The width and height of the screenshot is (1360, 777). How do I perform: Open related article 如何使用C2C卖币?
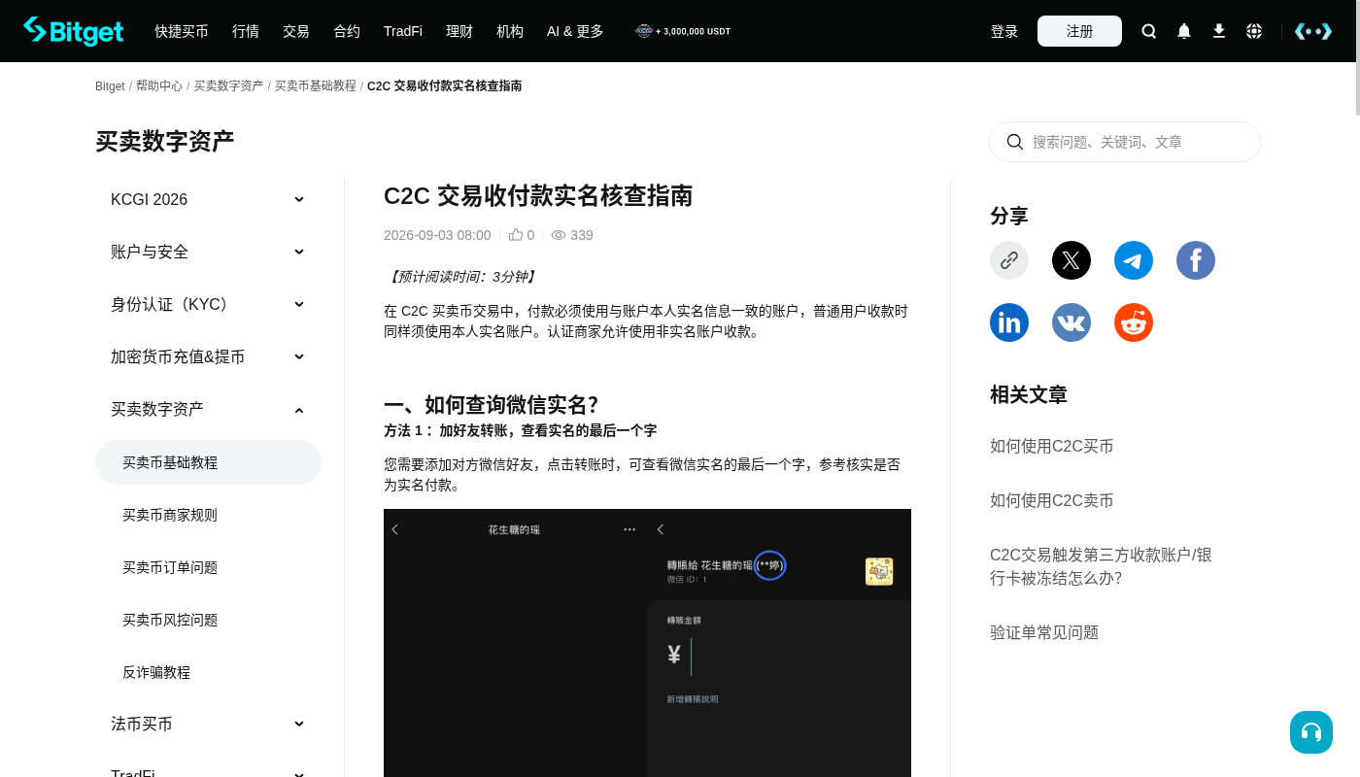[1051, 501]
